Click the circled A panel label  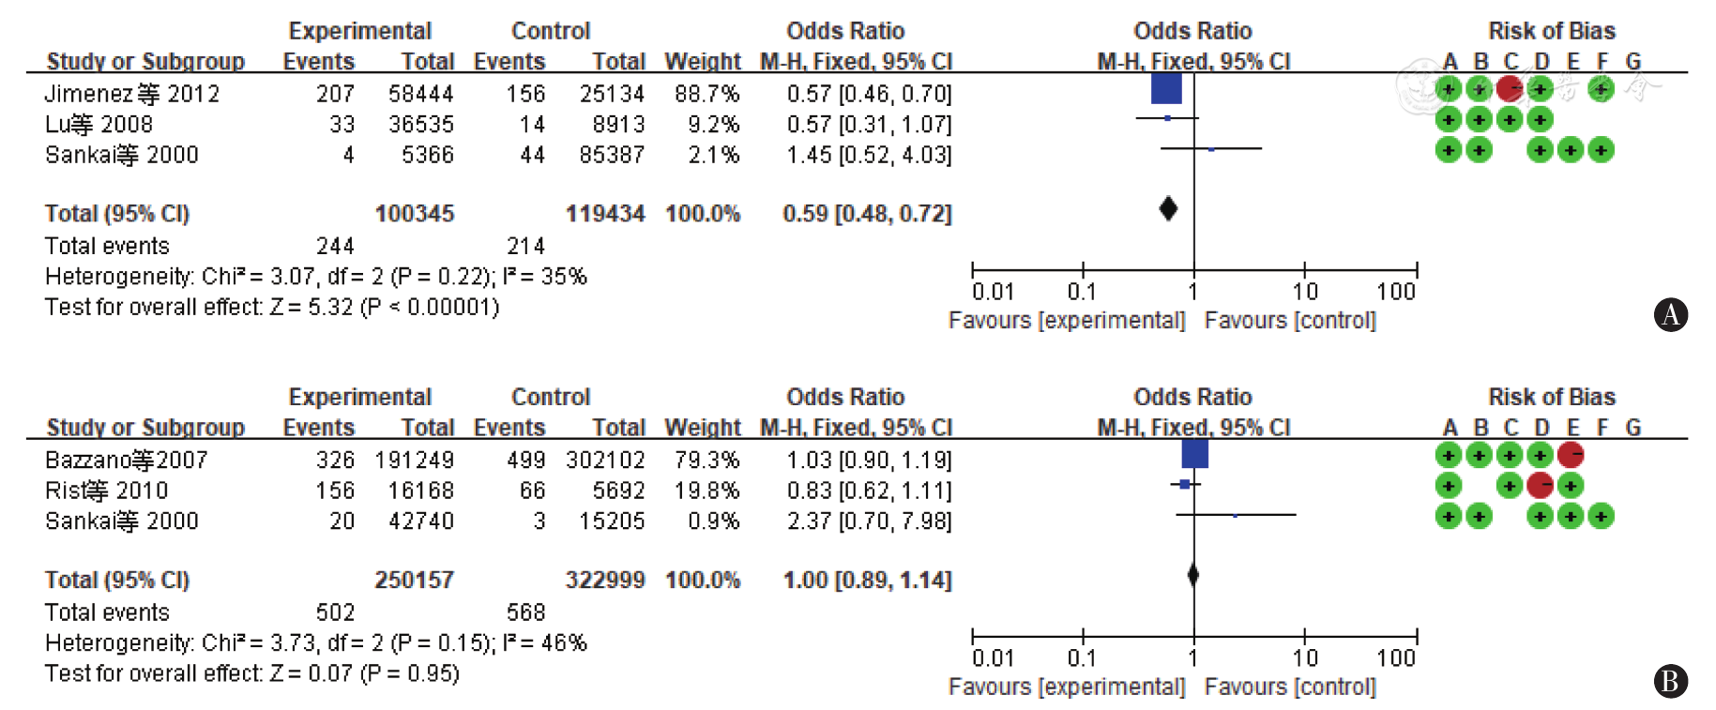click(x=1670, y=314)
